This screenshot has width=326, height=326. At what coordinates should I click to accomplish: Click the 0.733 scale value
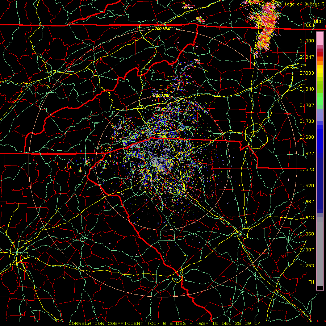pos(307,121)
